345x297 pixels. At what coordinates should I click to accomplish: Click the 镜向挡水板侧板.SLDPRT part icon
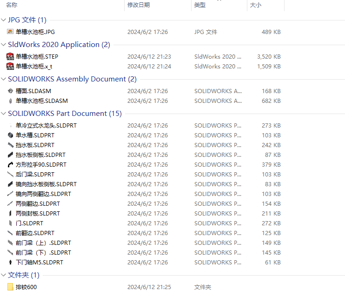[10, 184]
